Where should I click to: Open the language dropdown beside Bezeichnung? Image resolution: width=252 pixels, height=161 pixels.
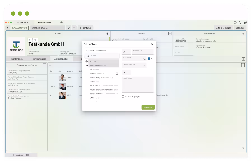[126, 52]
